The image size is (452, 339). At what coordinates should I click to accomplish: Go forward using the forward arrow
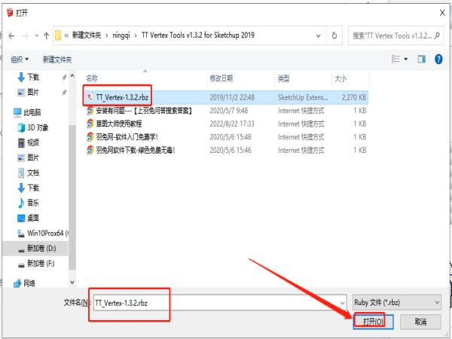26,35
